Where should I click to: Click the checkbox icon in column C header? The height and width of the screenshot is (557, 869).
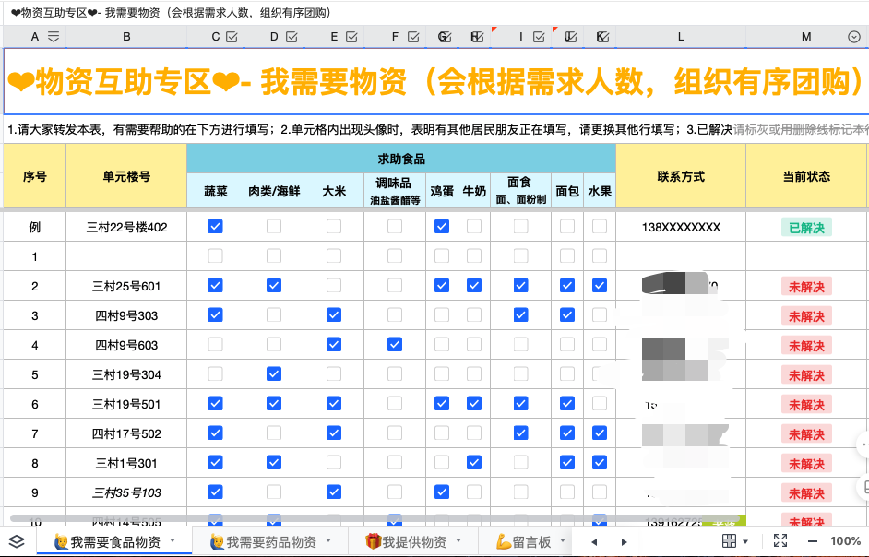[x=232, y=37]
